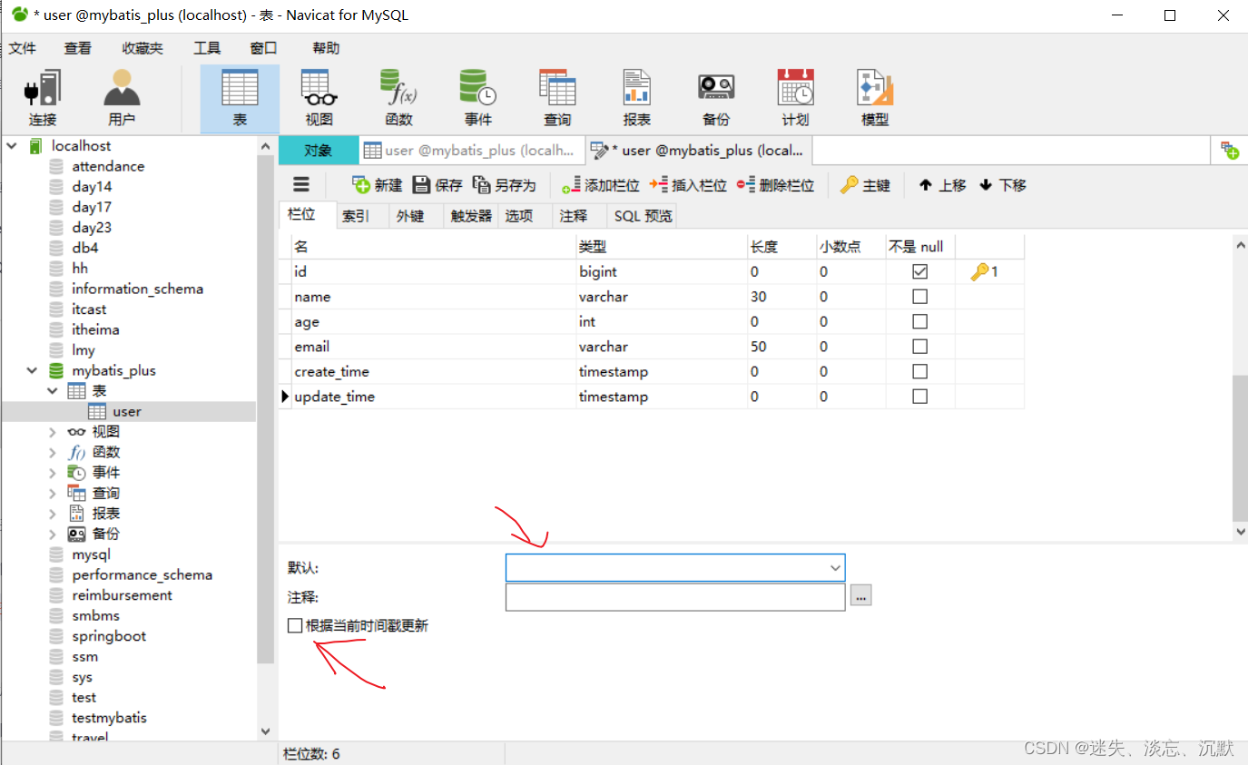Screen dimensions: 1248x765
Task: Open the 窗口 menu
Action: click(x=263, y=48)
